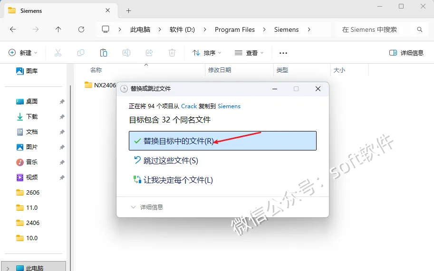
Task: Unpin 音乐 using its pin icon
Action: click(x=62, y=162)
